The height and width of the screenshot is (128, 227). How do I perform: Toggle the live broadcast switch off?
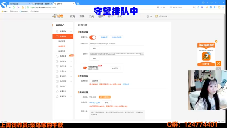click(93, 37)
